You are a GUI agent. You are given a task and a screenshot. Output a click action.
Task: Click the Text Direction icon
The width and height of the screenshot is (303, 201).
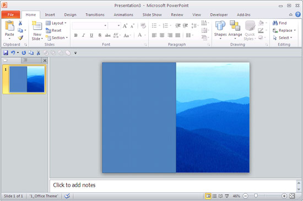point(204,23)
